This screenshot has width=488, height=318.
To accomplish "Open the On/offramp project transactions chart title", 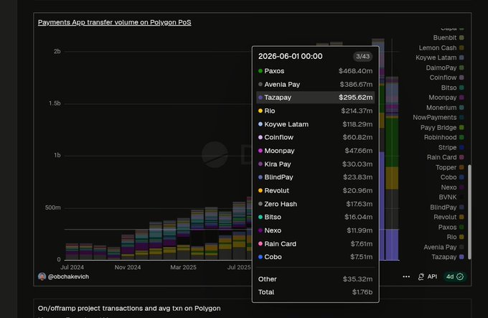I will [129, 309].
